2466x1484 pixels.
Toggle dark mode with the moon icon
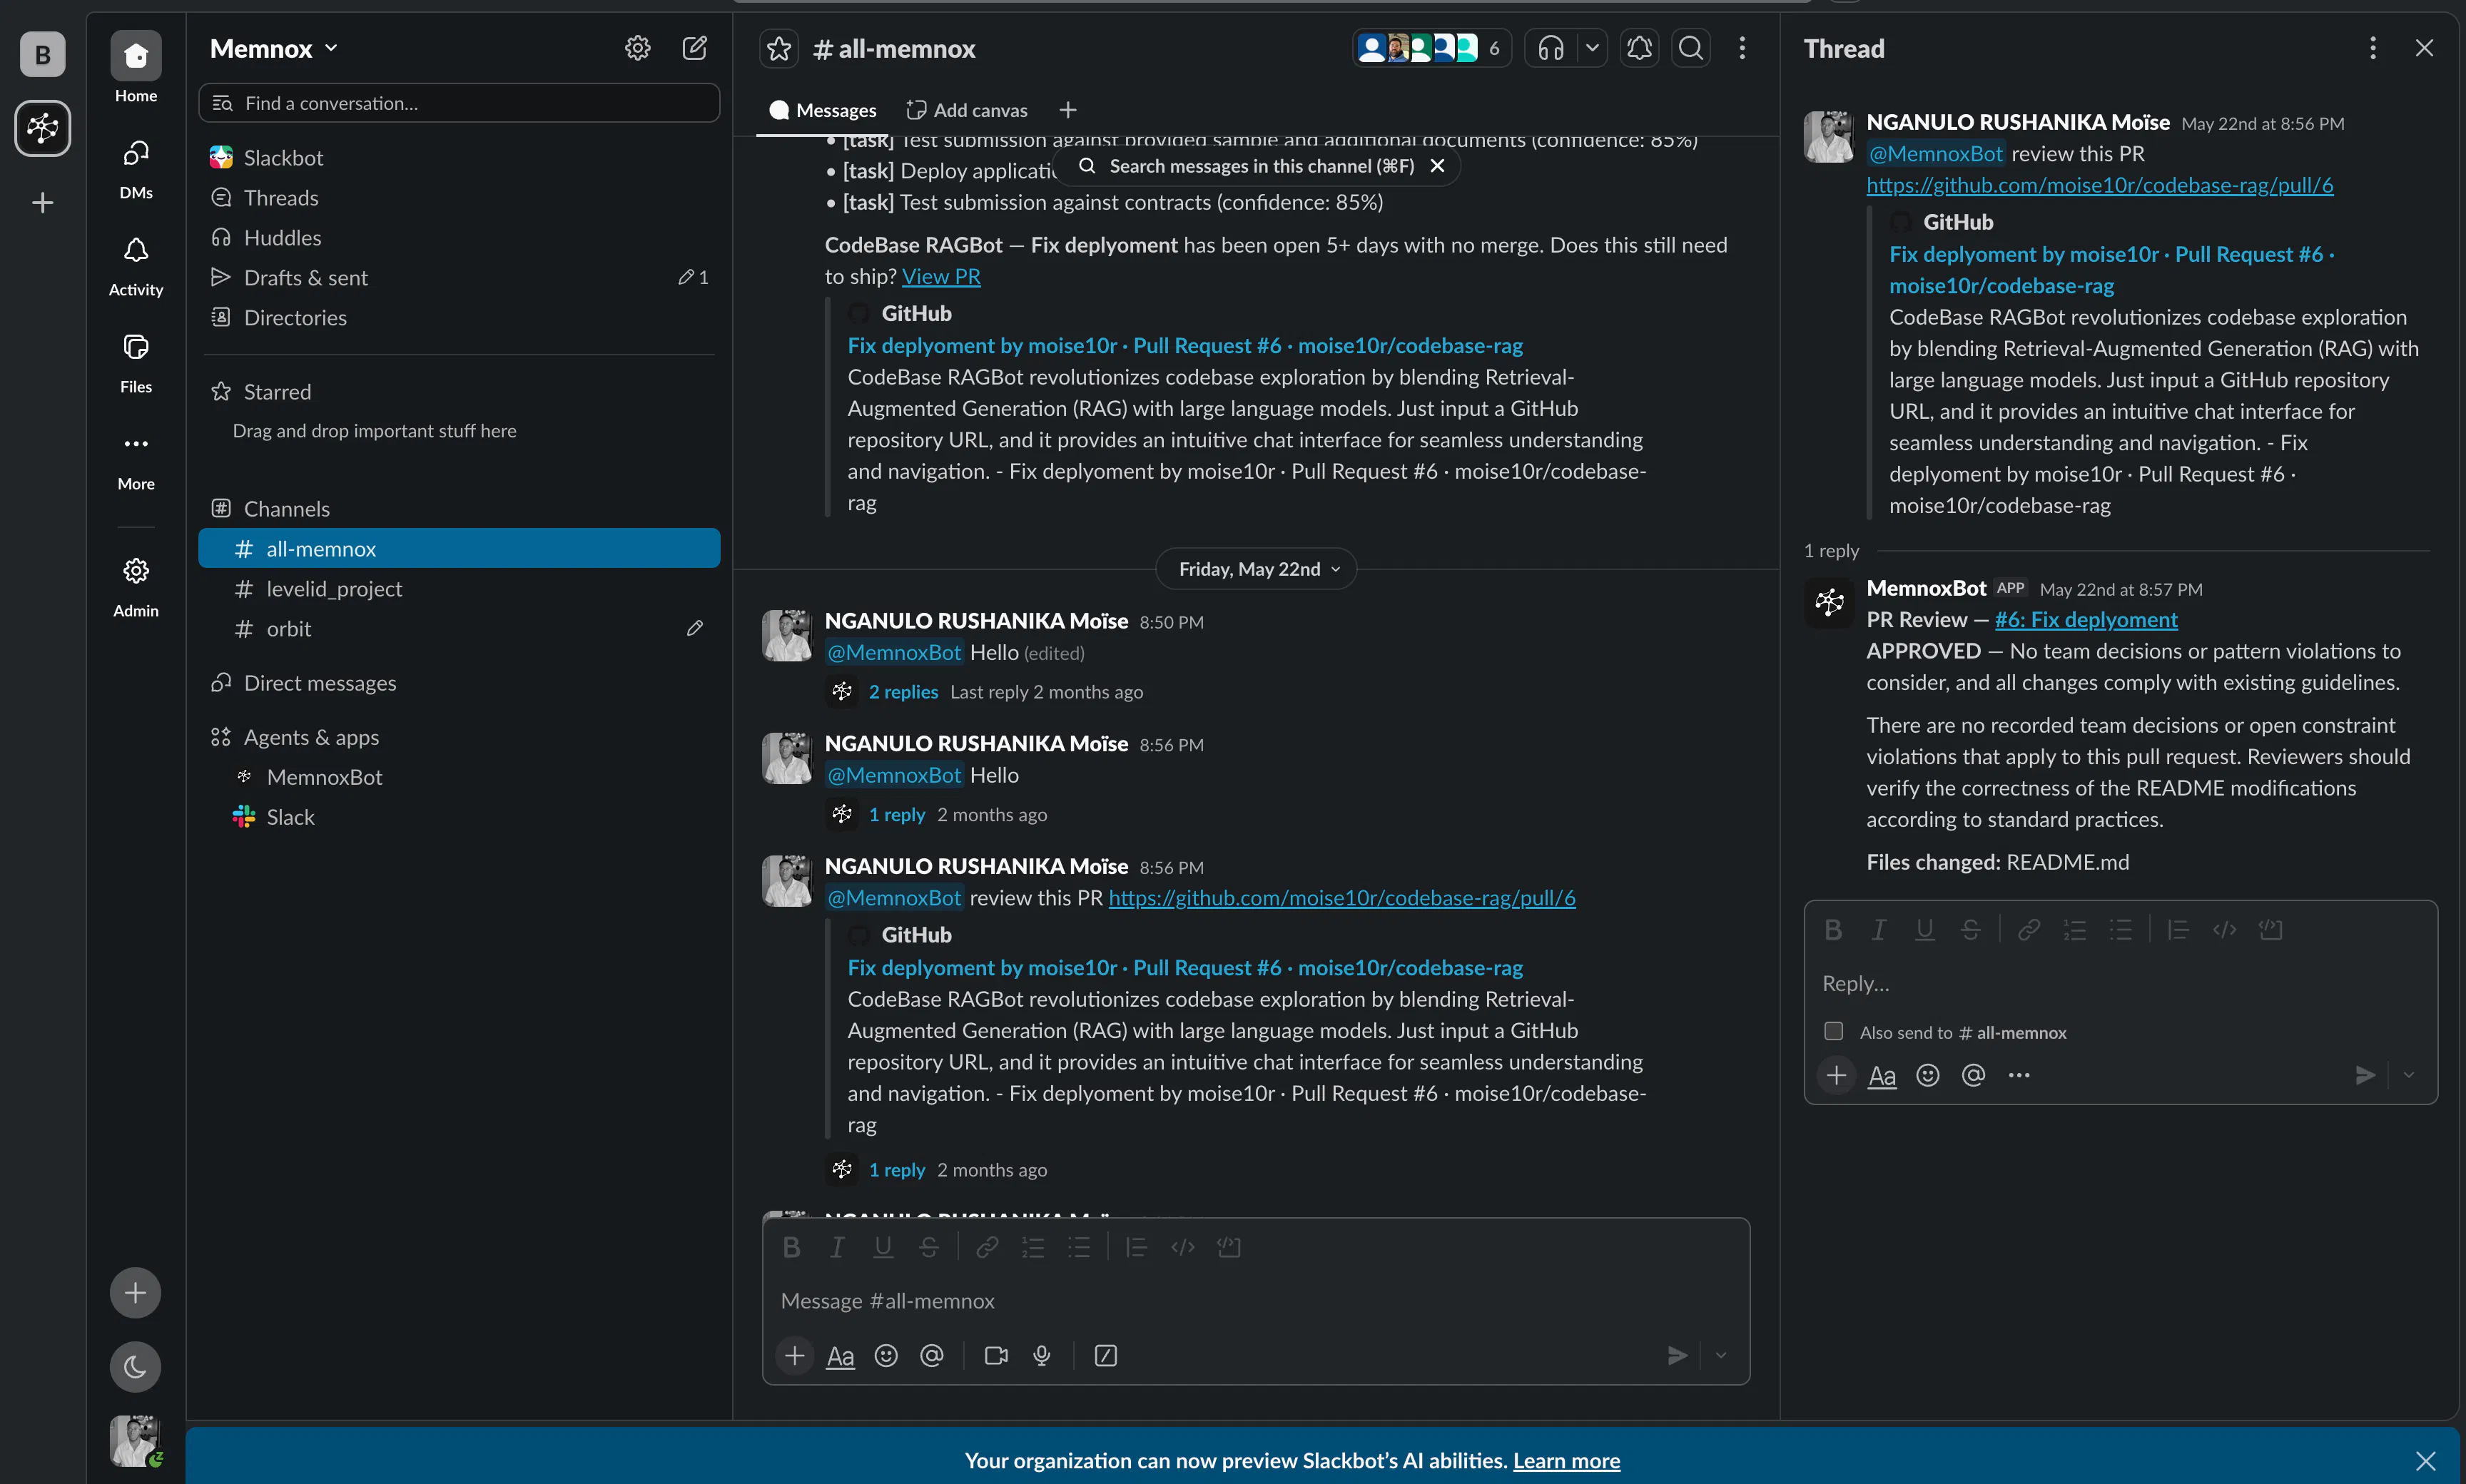[135, 1367]
